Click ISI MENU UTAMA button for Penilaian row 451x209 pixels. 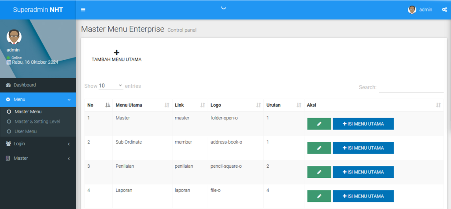(363, 172)
